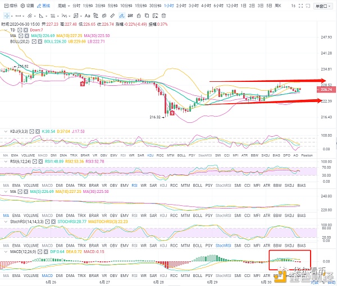
Task: Switch timeframe to 周K
Action: coord(278,6)
